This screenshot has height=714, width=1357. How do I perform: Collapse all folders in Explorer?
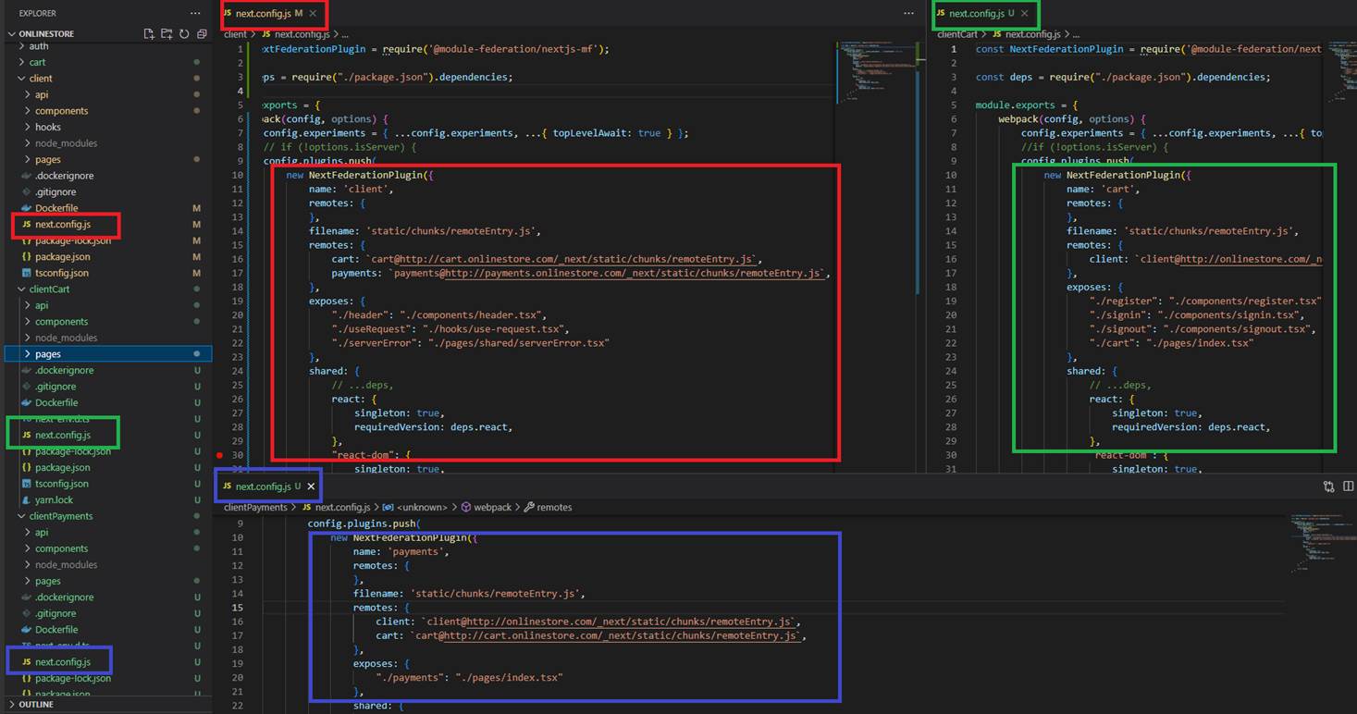click(202, 34)
